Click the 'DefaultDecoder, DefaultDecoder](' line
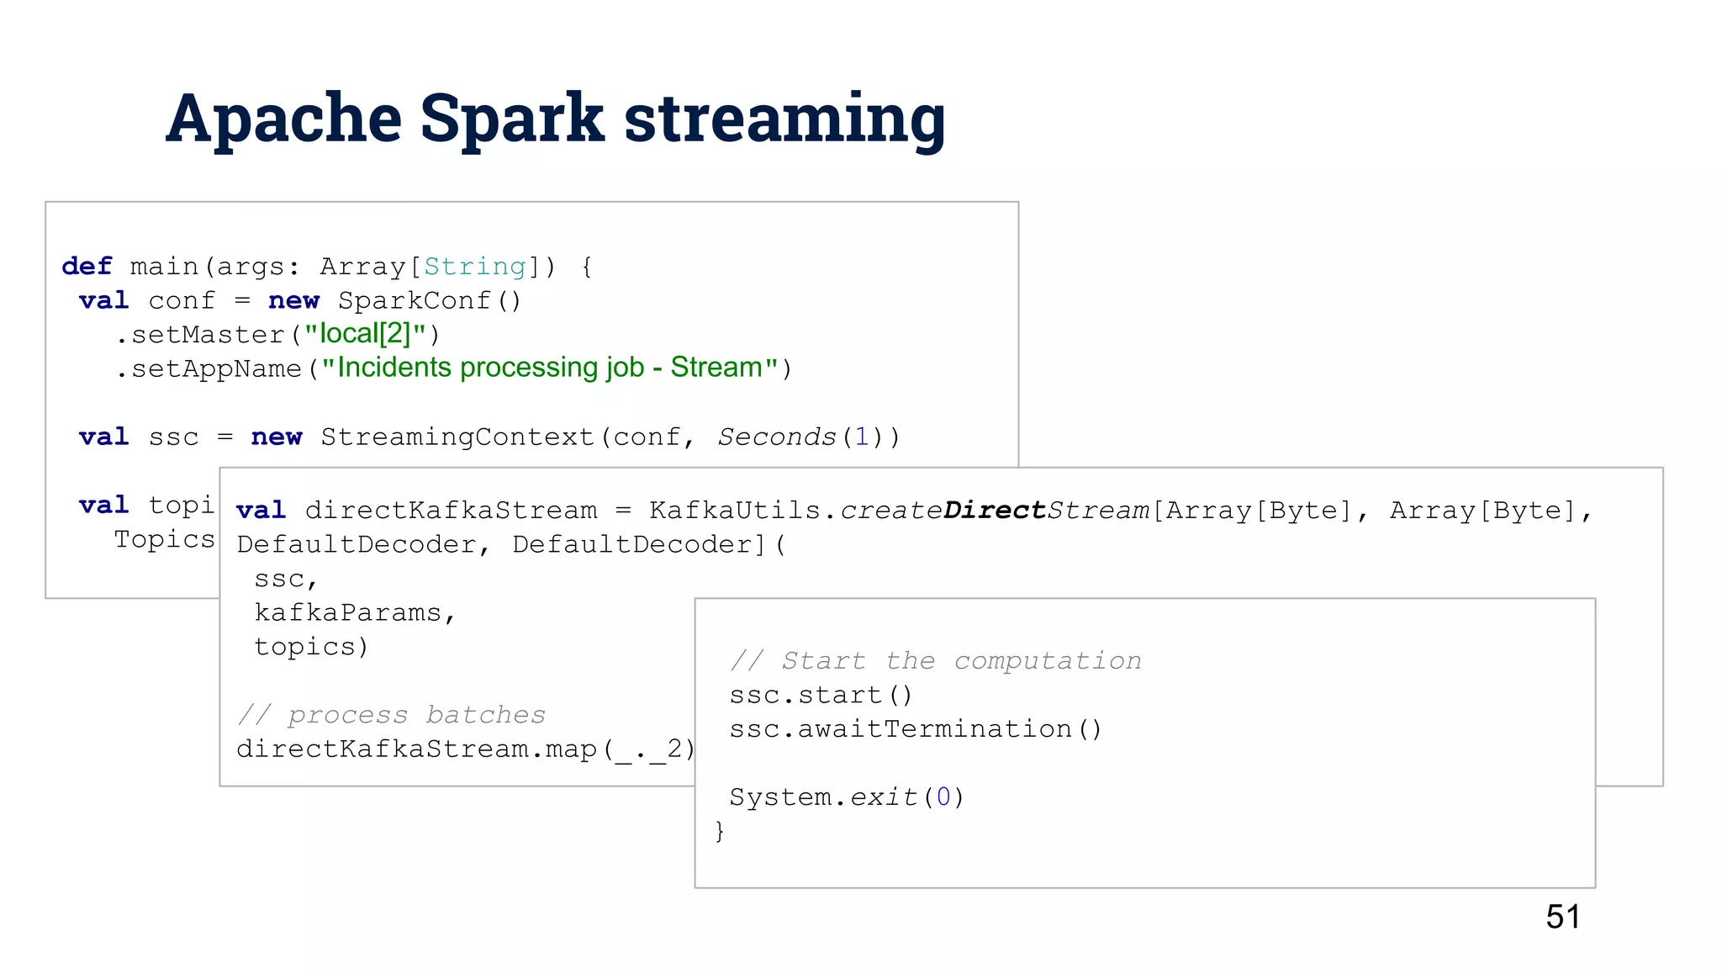Screen dimensions: 1722x969 click(x=510, y=545)
